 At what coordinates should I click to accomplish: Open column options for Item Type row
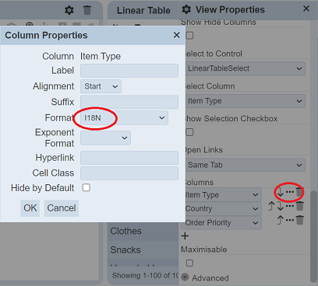[x=290, y=192]
